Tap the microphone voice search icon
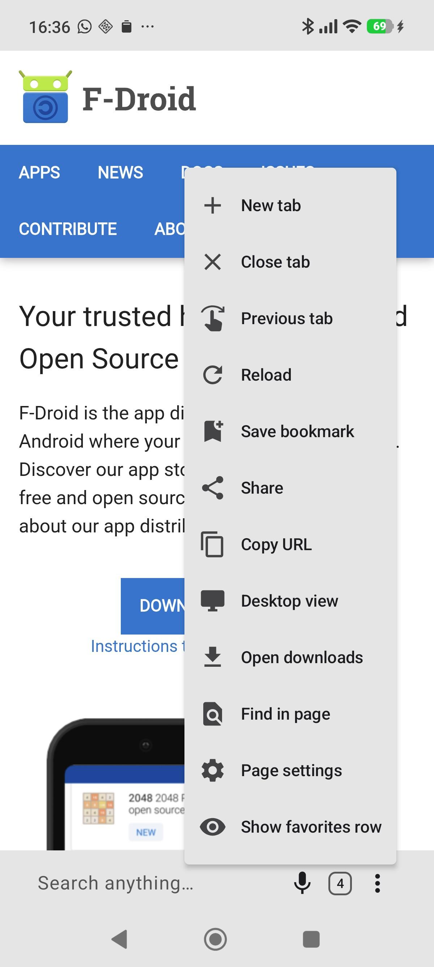This screenshot has width=434, height=967. click(x=302, y=883)
